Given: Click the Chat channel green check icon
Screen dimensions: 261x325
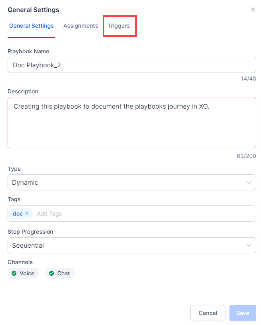Looking at the screenshot, I should [x=52, y=273].
